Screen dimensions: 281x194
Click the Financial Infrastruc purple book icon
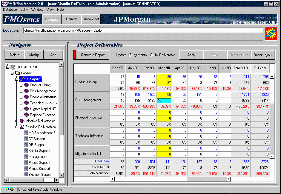[26, 97]
